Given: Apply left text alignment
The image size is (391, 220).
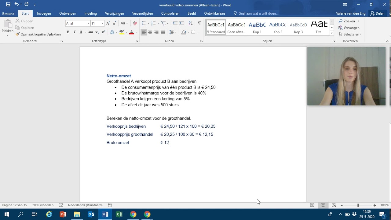Looking at the screenshot, I should tap(144, 32).
